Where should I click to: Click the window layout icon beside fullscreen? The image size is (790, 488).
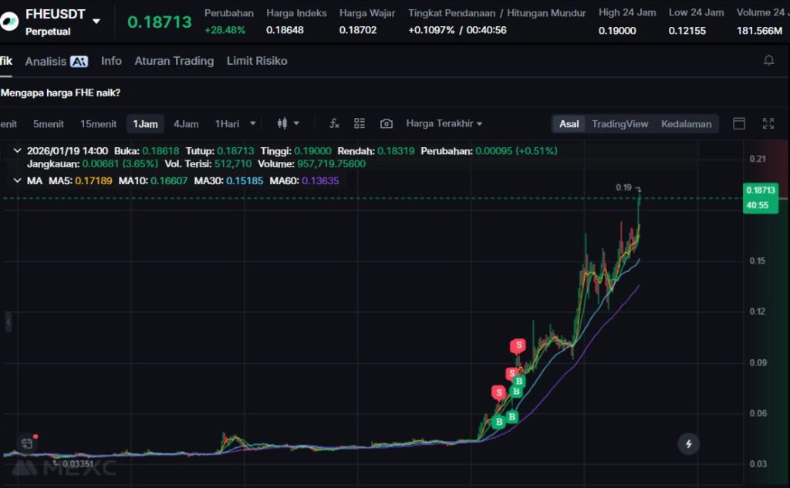click(739, 123)
